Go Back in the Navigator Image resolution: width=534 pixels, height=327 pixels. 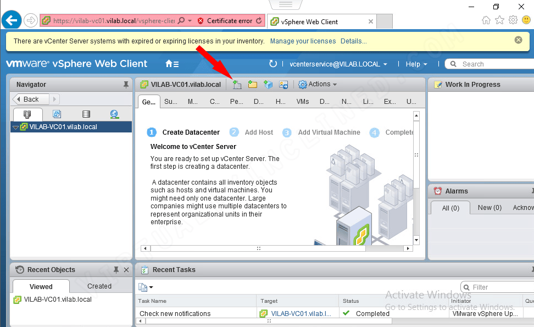(31, 99)
